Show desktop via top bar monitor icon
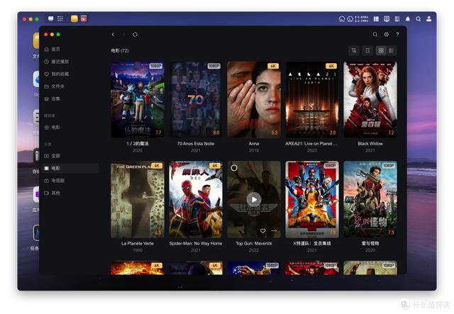This screenshot has width=454, height=314. (51, 19)
